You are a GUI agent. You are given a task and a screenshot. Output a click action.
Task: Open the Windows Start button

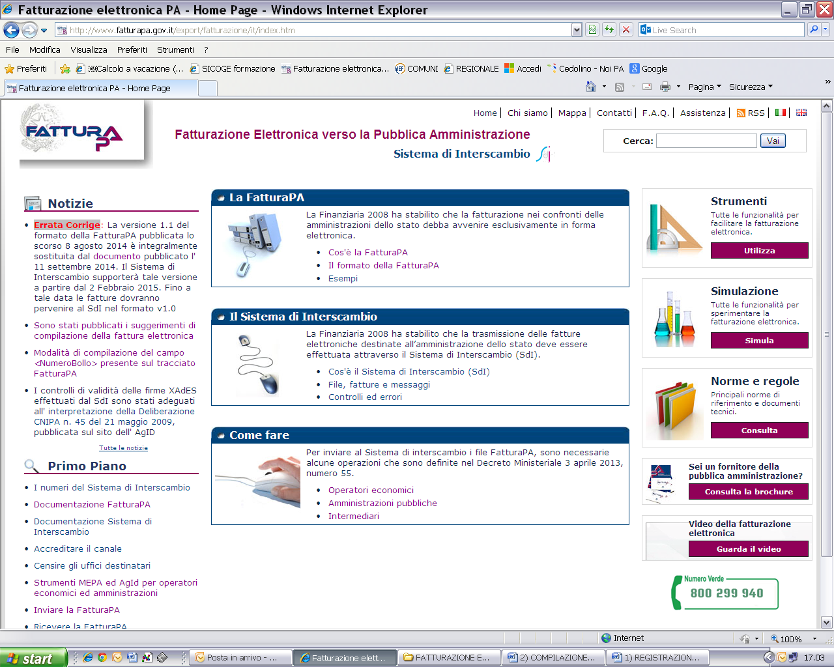[x=33, y=658]
